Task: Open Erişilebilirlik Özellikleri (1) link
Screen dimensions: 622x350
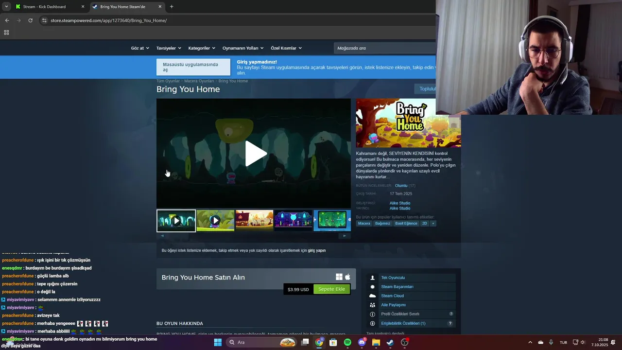Action: tap(403, 323)
